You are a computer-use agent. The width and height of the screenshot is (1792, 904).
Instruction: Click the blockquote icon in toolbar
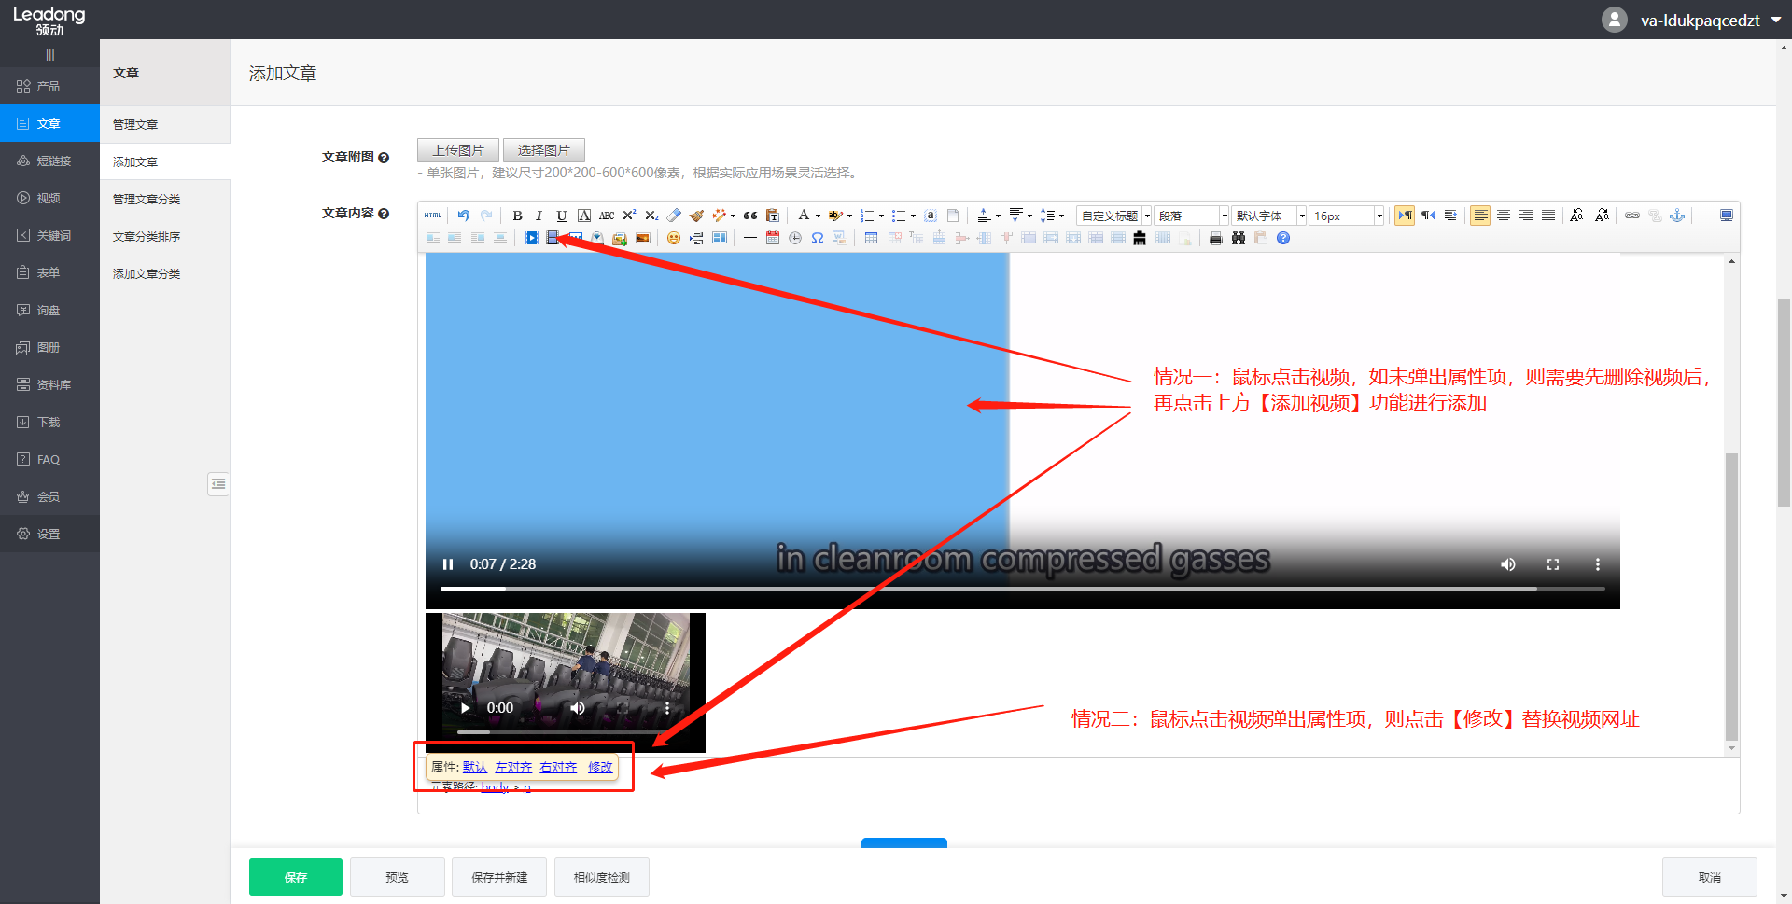pos(750,216)
